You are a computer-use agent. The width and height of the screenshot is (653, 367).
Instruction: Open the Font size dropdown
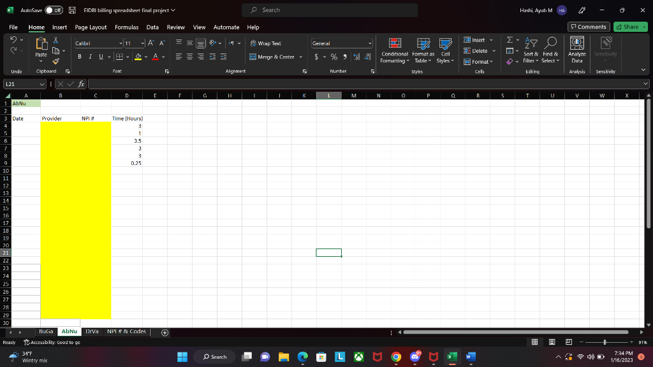142,43
